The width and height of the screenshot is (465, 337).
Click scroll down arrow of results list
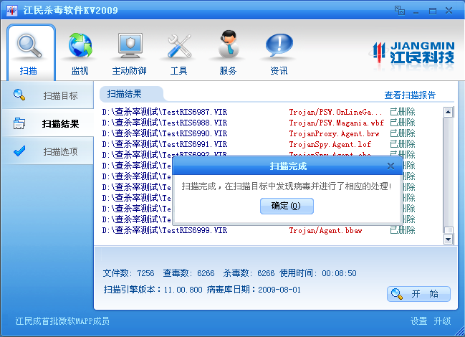(x=448, y=239)
